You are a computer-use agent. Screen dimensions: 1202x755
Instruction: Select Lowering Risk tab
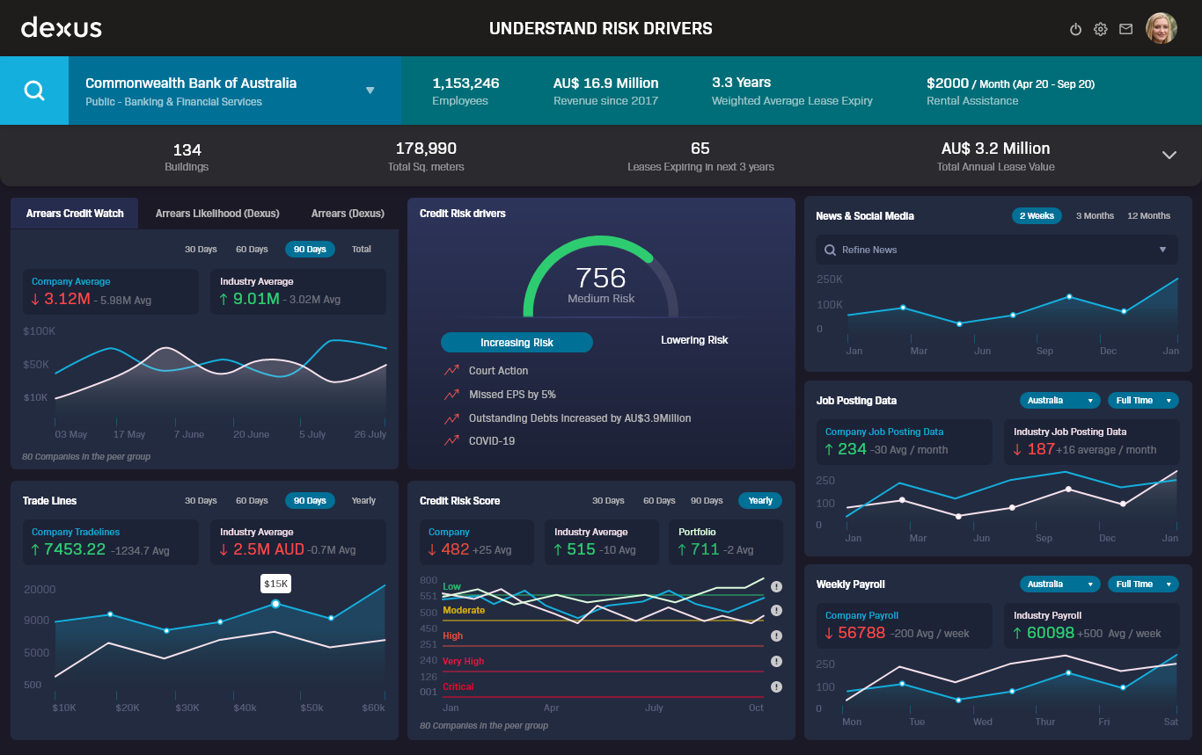(694, 340)
